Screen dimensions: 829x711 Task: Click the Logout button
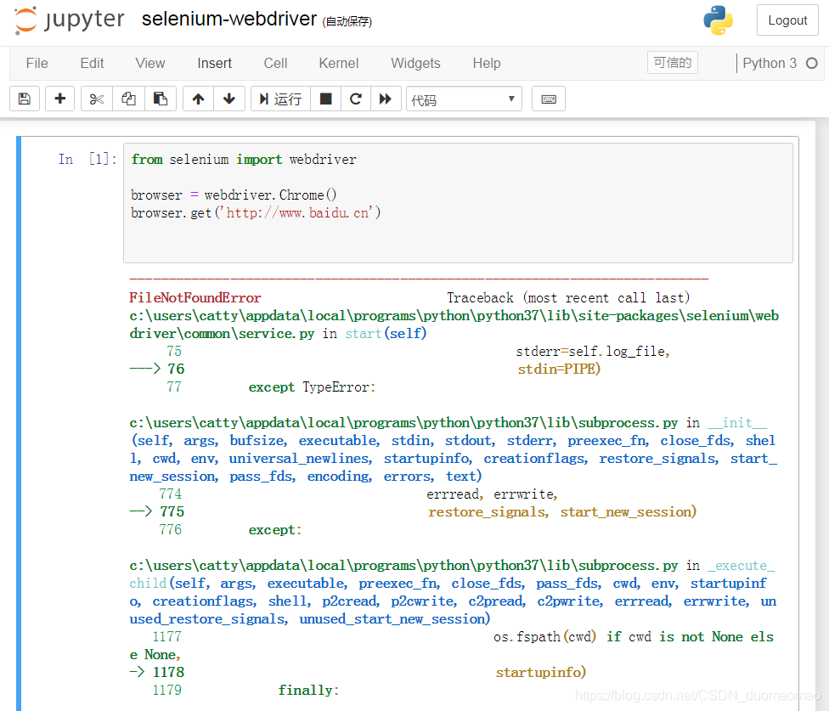[x=787, y=20]
